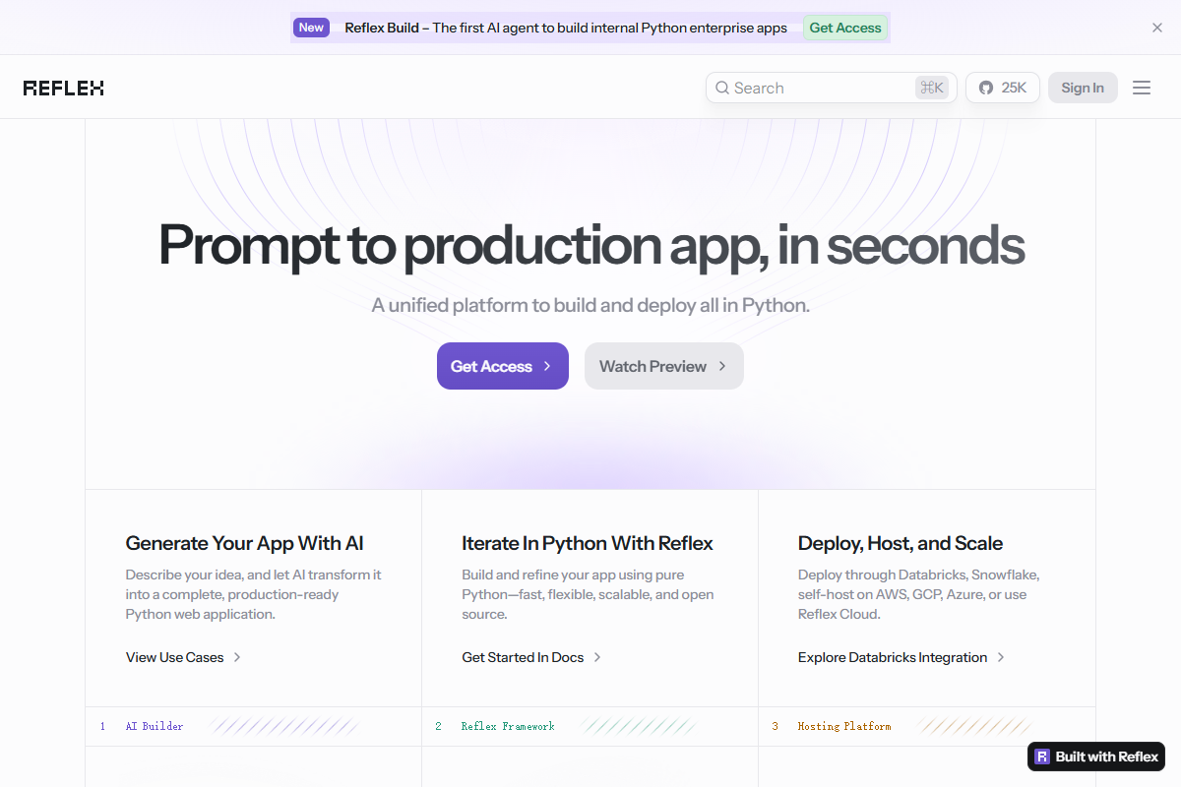Screen dimensions: 1181x787
Task: Click the arrow after Explore Databricks Integration
Action: click(x=1001, y=657)
